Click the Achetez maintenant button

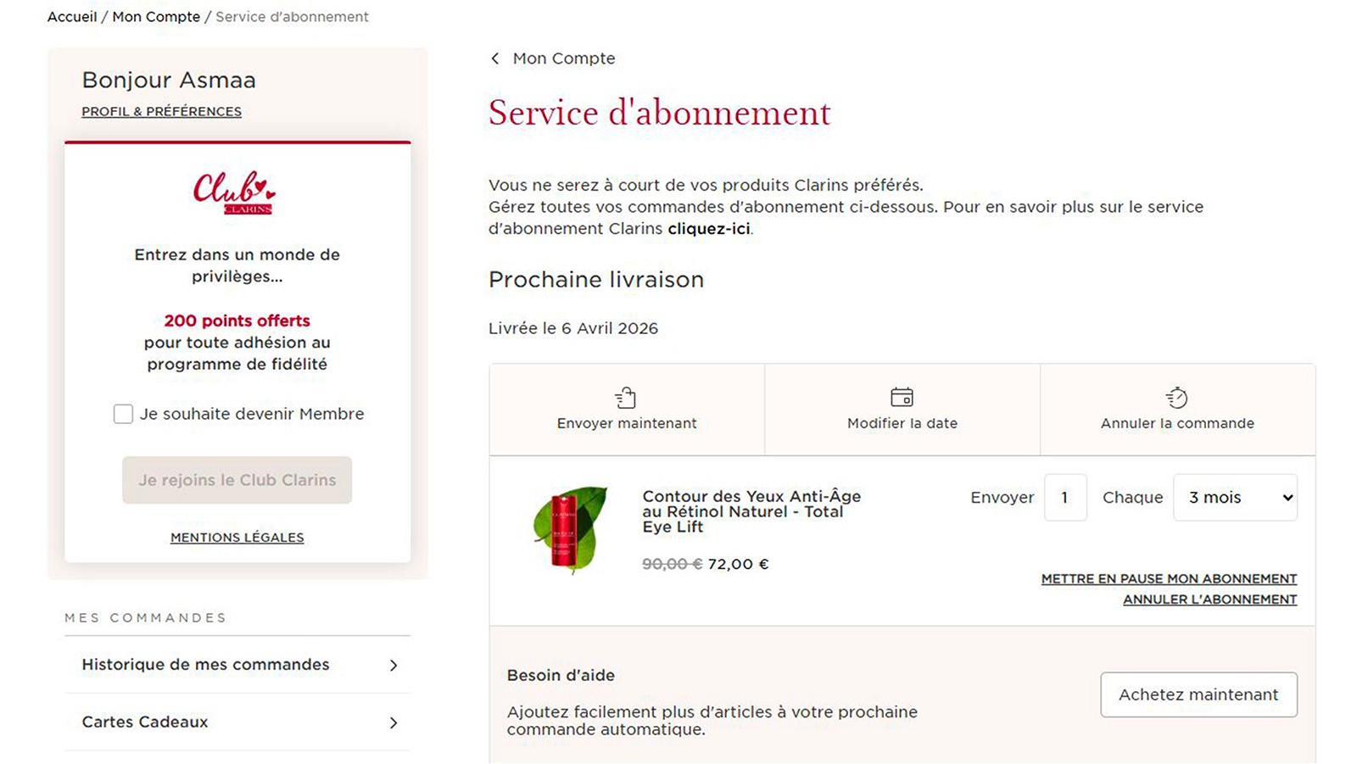[x=1198, y=694]
